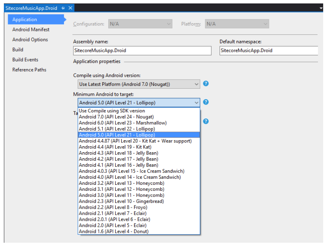The image size is (327, 247).
Task: Select Android 7.0 (API Level 24 - Nougat)
Action: click(116, 117)
